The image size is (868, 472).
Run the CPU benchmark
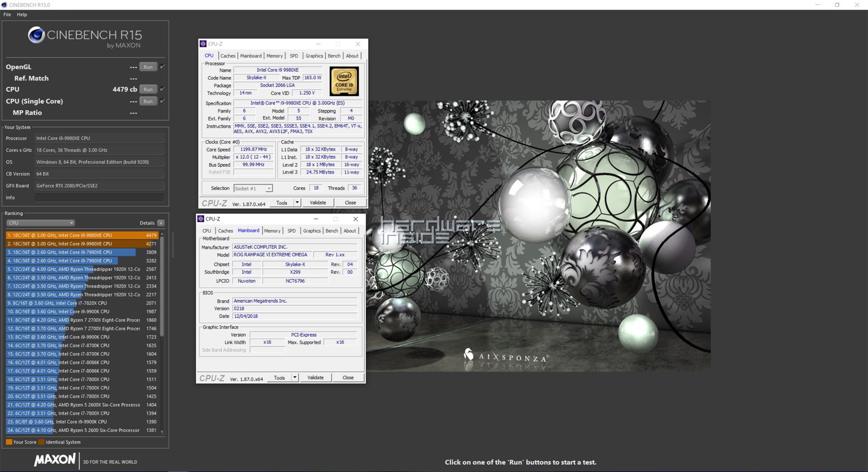tap(148, 90)
